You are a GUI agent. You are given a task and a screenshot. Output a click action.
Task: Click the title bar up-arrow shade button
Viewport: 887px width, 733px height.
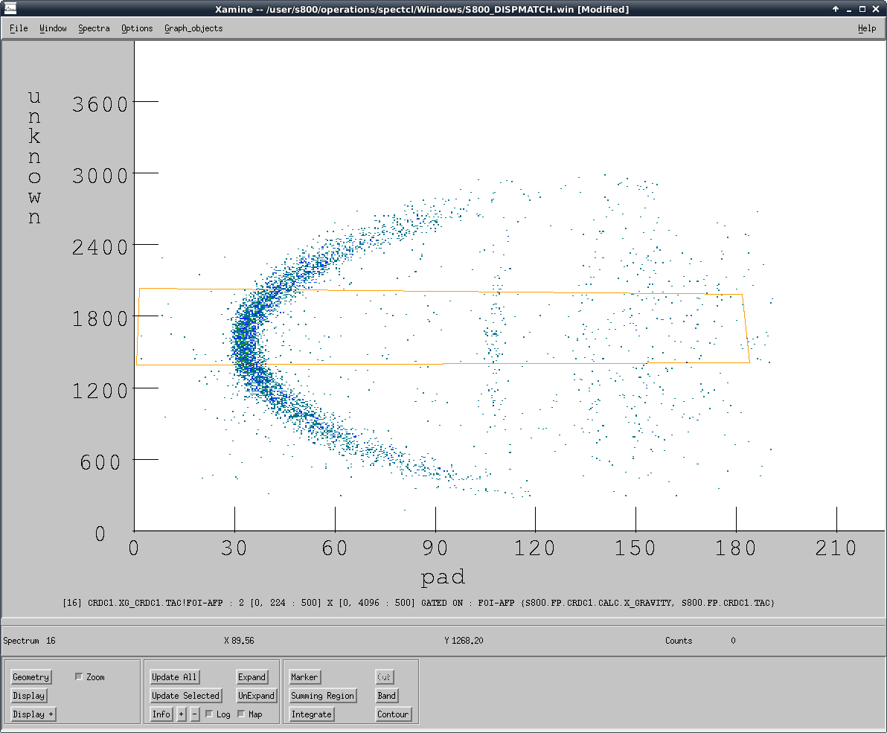point(836,10)
